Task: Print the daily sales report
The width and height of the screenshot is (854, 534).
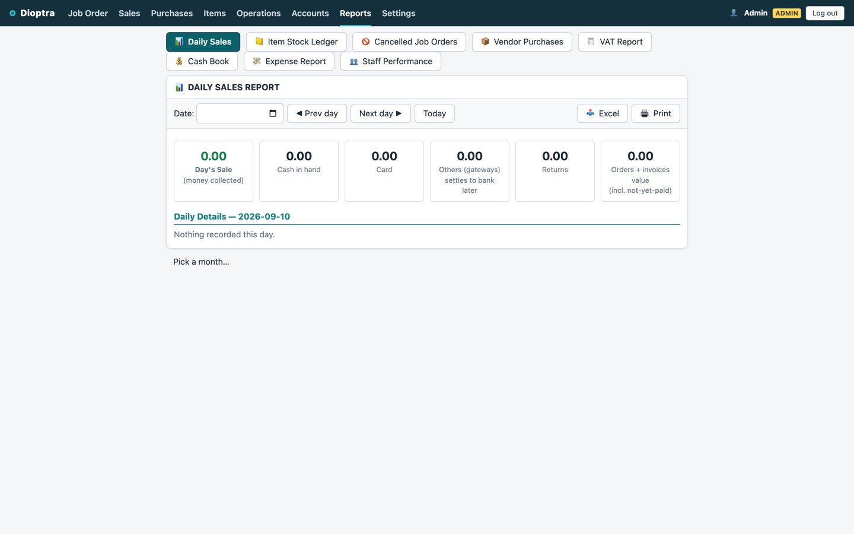Action: (655, 113)
